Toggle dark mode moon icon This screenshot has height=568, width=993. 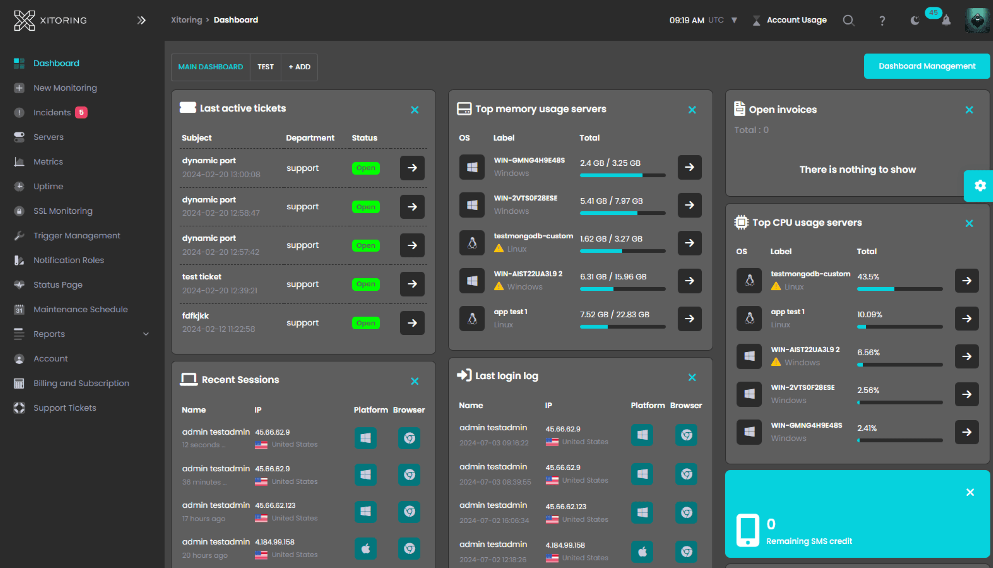pos(915,20)
